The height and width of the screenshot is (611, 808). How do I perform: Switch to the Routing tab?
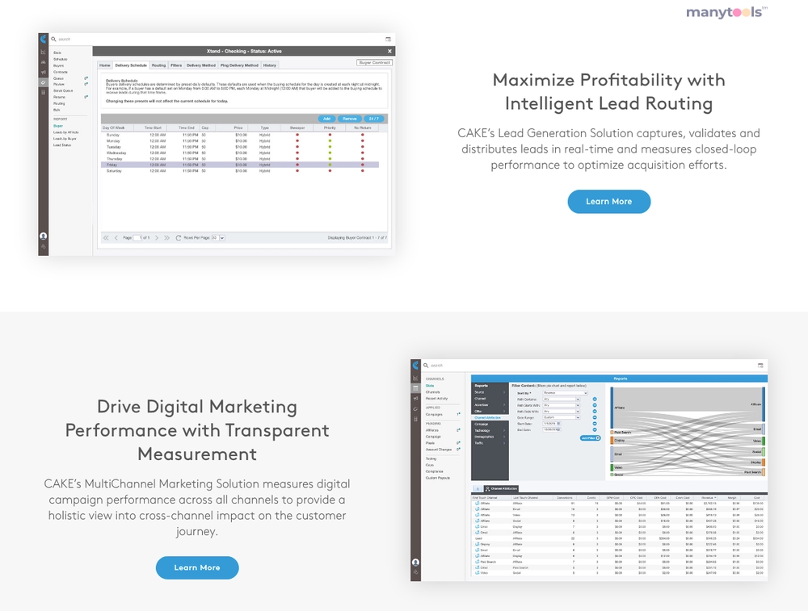(158, 65)
